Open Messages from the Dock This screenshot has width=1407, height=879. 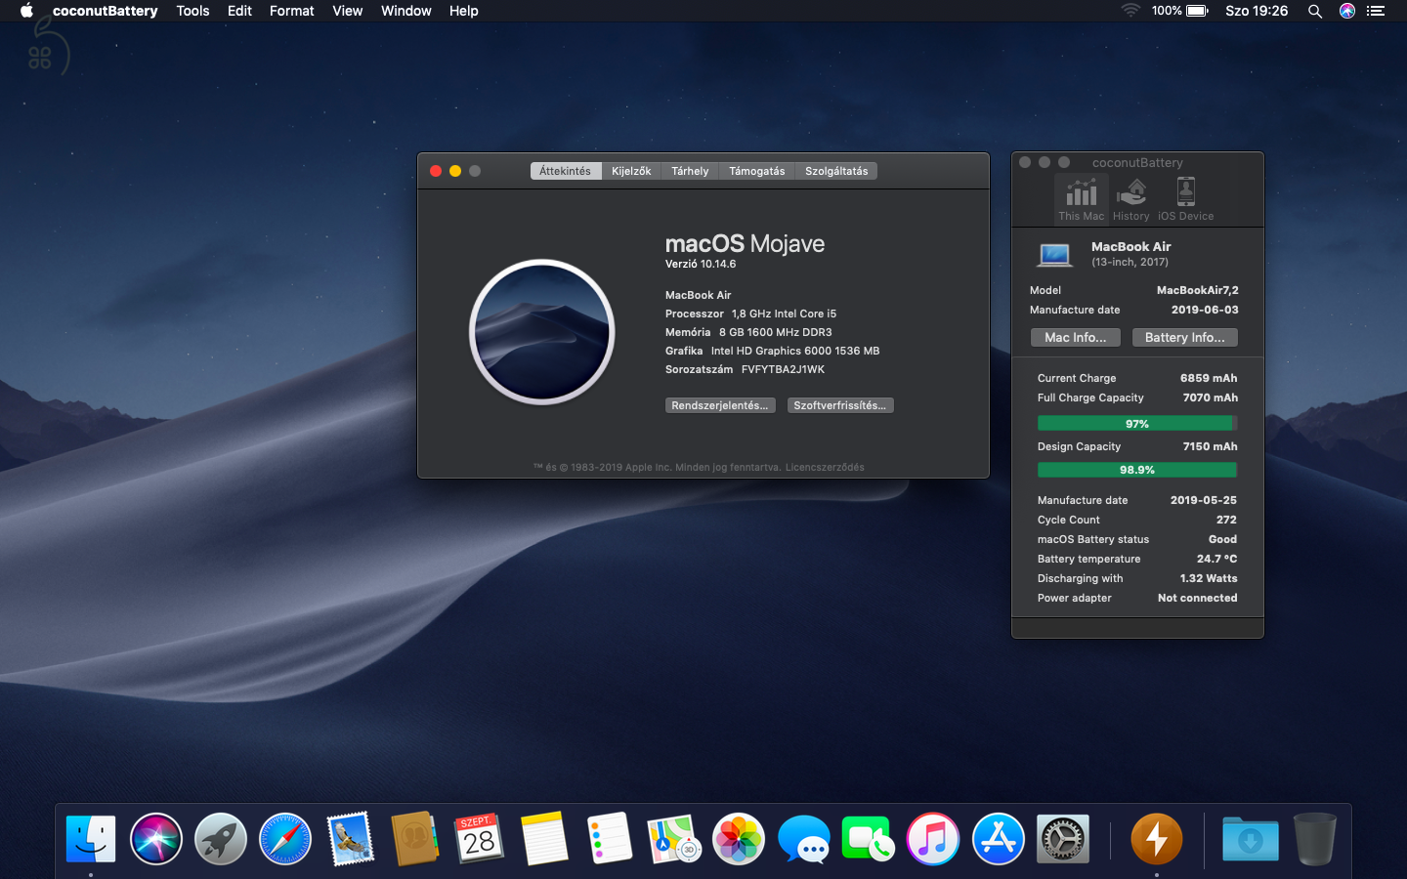[x=804, y=839]
